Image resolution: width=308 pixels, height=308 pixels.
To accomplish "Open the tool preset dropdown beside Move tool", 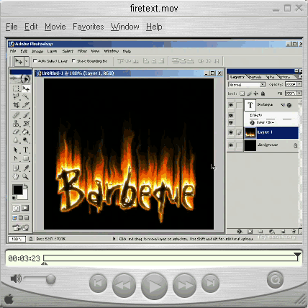I will click(x=27, y=61).
